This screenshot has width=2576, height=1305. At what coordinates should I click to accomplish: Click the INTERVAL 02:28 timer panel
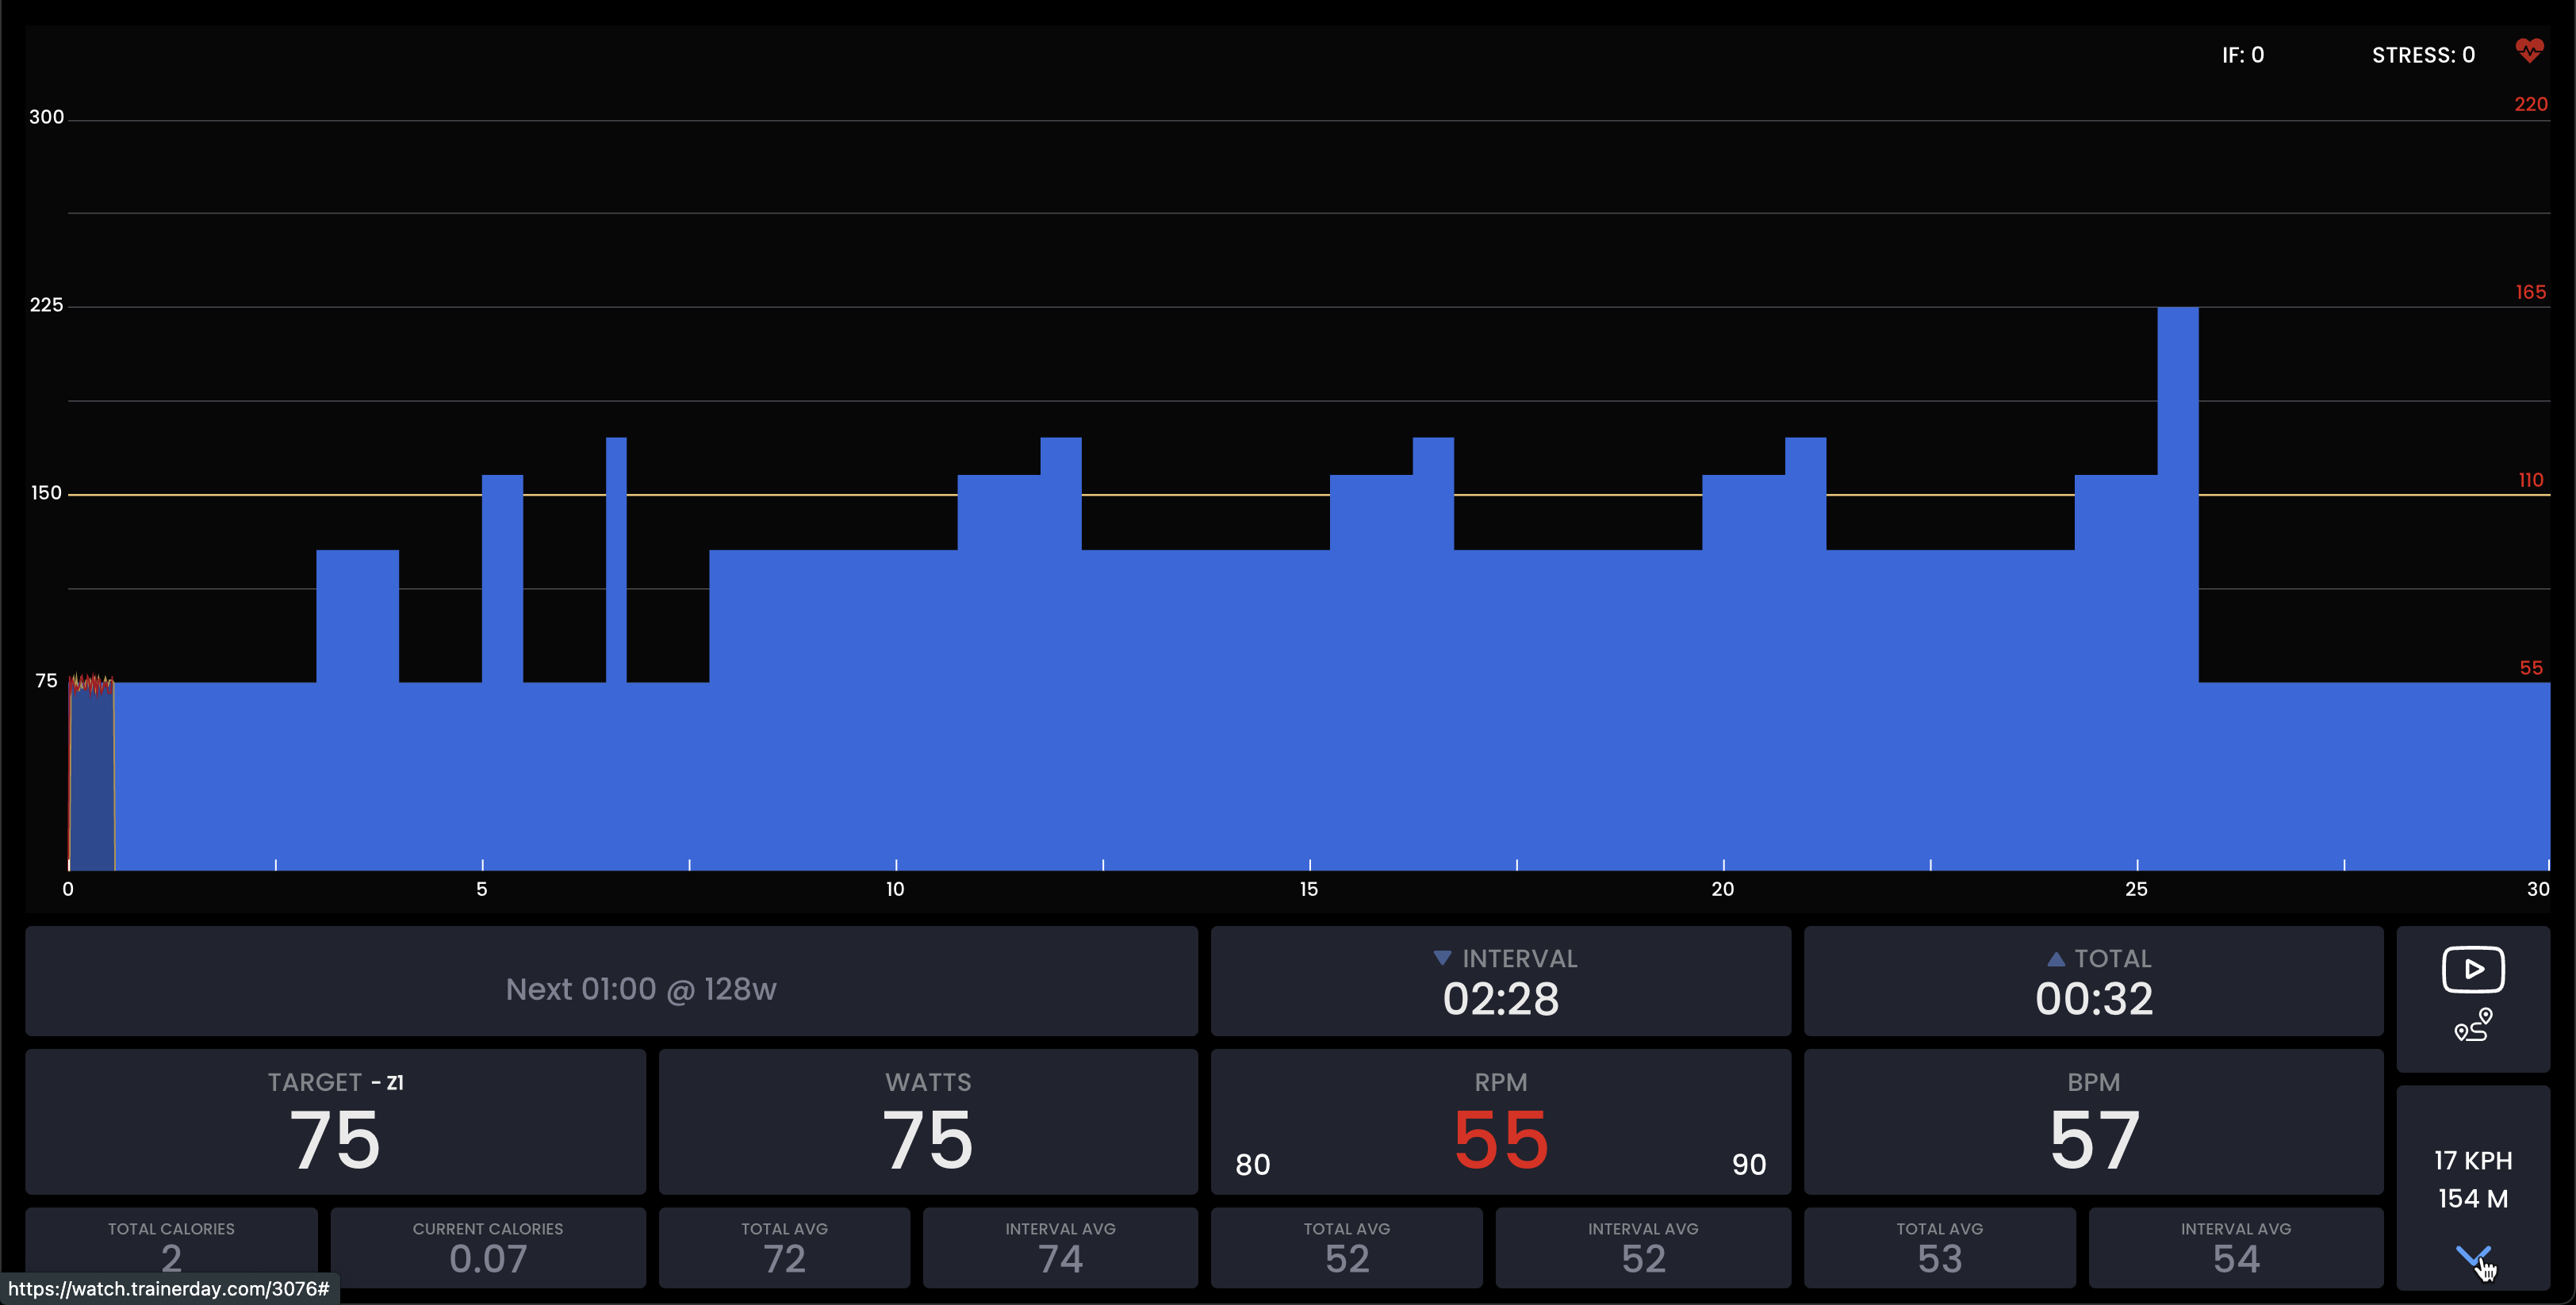click(1500, 981)
